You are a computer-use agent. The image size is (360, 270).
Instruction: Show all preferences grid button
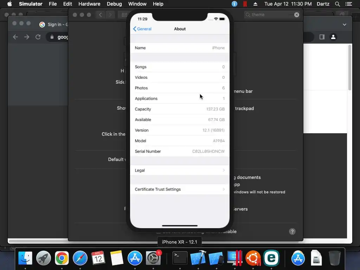pos(124,15)
